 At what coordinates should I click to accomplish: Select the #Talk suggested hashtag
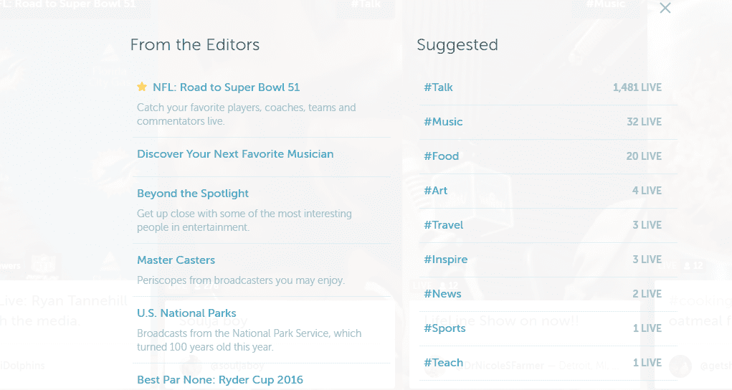tap(438, 87)
